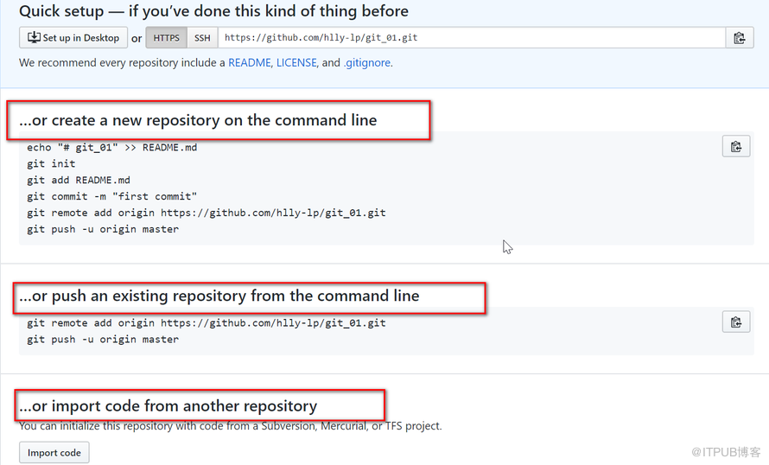This screenshot has height=465, width=769.
Task: Copy the repository HTTPS URL to clipboard
Action: tap(739, 38)
